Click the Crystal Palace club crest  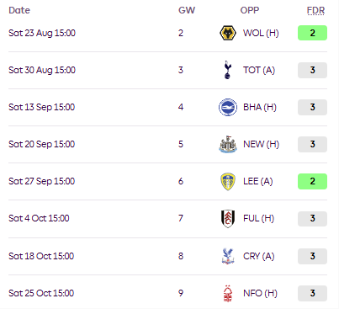coord(228,256)
